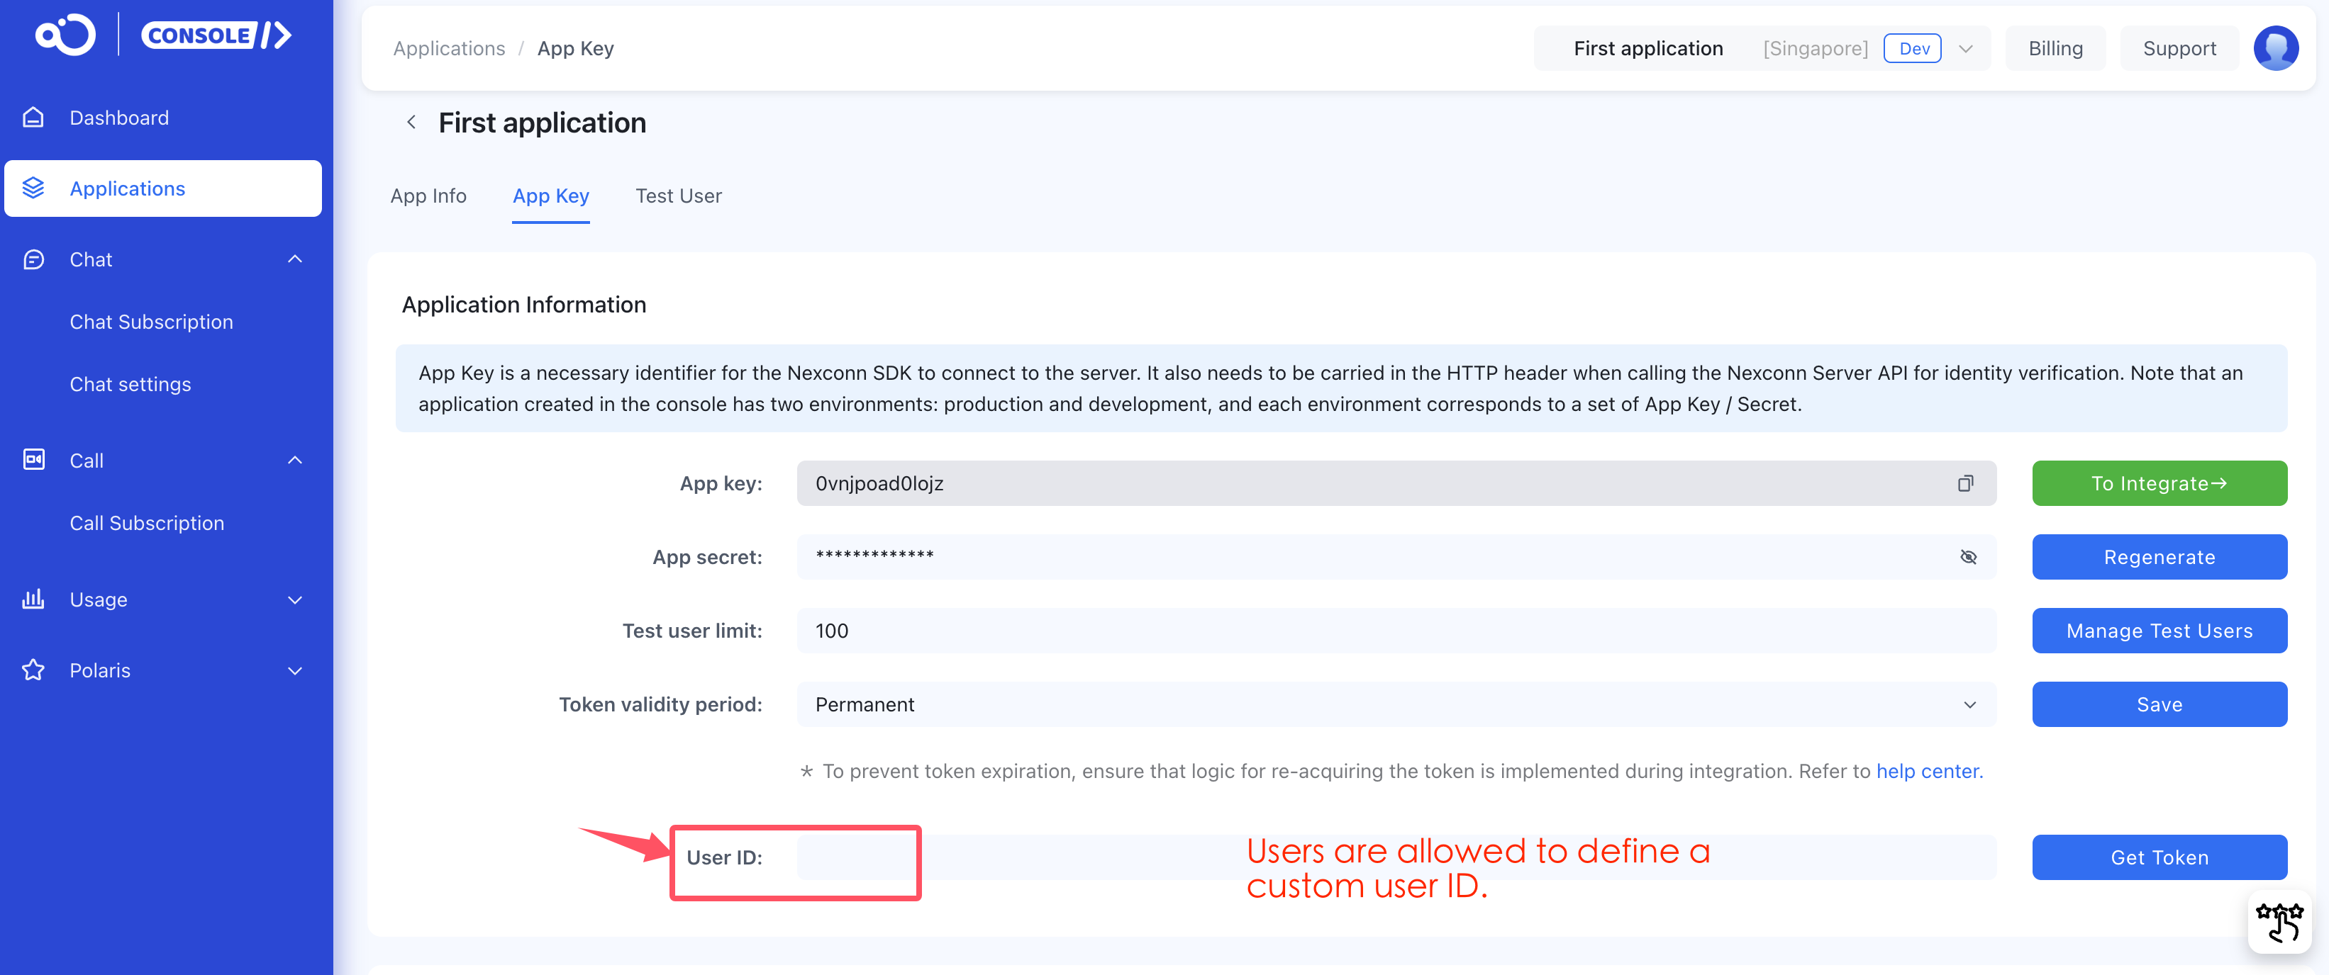This screenshot has height=975, width=2329.
Task: Open Polaris star icon in sidebar
Action: (x=33, y=670)
